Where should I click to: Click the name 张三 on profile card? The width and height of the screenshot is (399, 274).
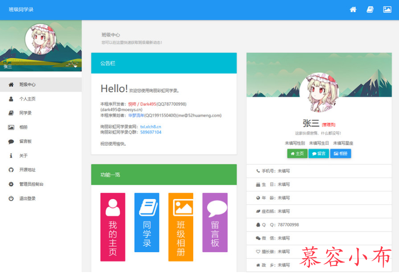pos(310,124)
